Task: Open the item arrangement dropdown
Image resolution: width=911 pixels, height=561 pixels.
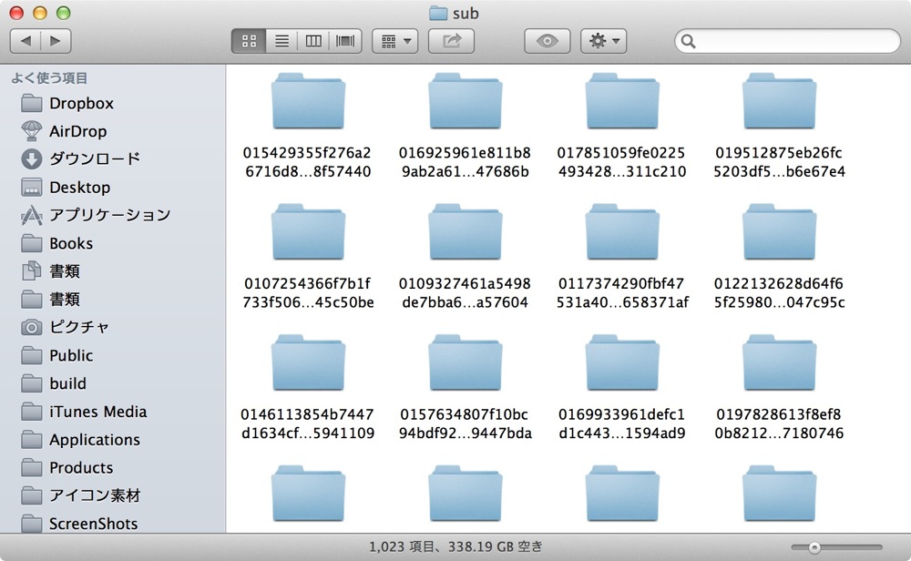Action: (395, 41)
